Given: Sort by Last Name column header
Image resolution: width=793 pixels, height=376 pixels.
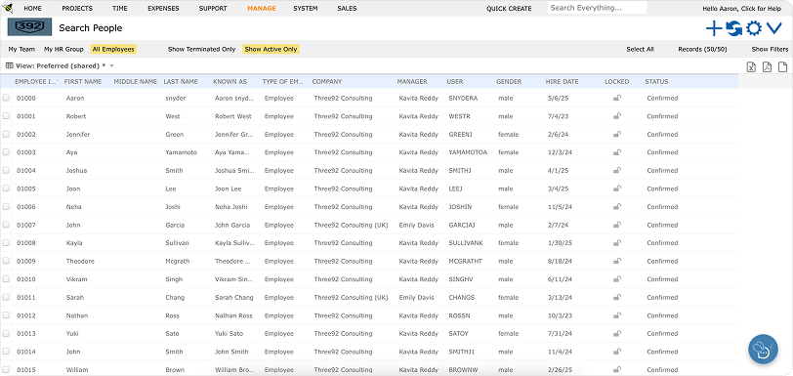Looking at the screenshot, I should coord(181,81).
